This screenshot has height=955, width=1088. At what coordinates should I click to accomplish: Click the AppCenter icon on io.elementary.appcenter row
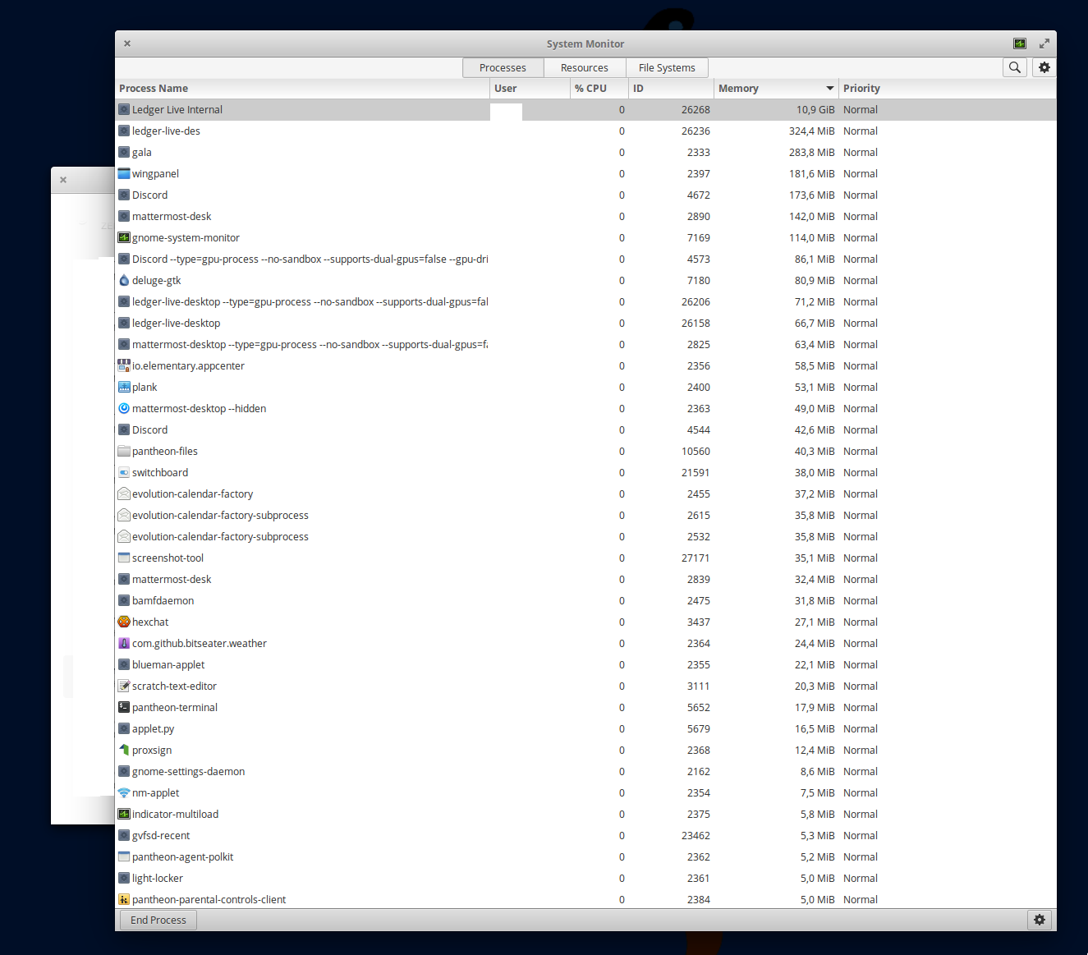click(x=123, y=365)
